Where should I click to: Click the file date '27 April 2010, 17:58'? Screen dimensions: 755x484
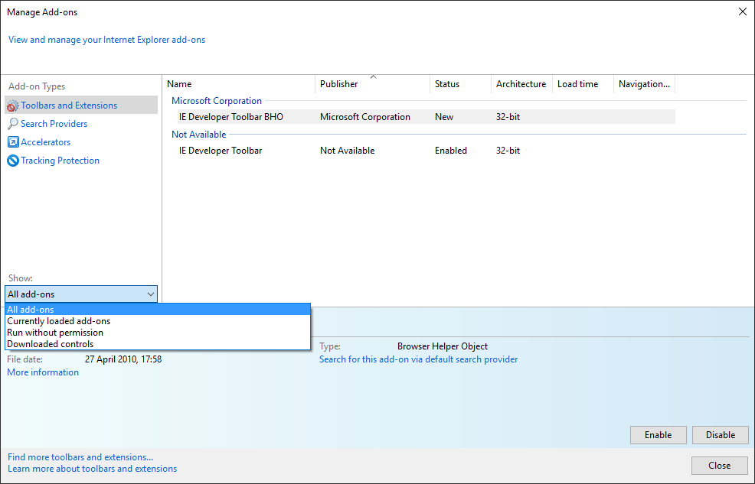pyautogui.click(x=123, y=359)
